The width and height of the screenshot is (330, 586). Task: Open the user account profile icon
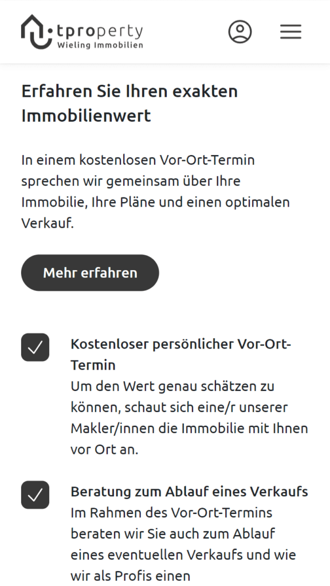(240, 32)
